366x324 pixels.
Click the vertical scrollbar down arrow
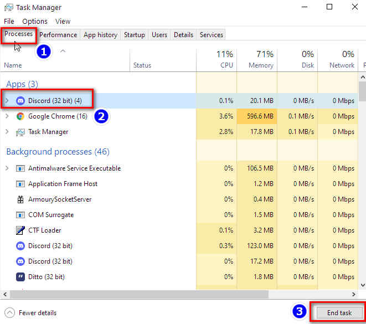(363, 285)
